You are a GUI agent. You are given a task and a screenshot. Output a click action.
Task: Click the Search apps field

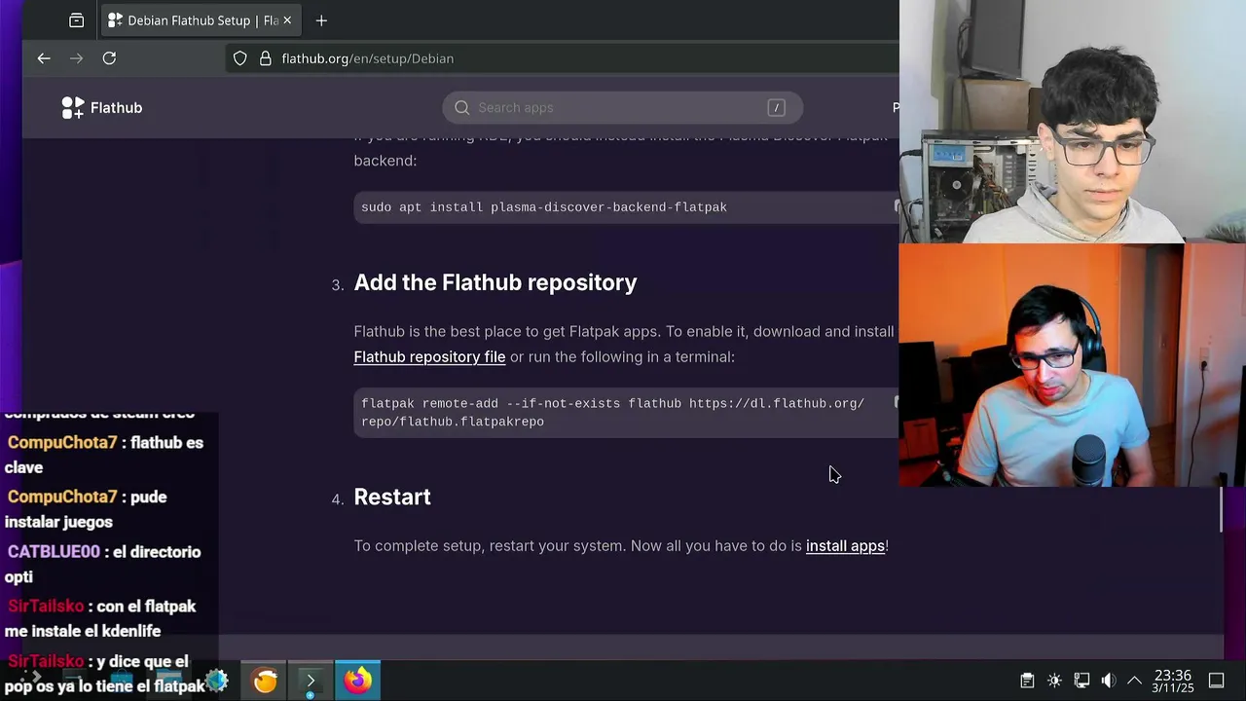(x=622, y=108)
